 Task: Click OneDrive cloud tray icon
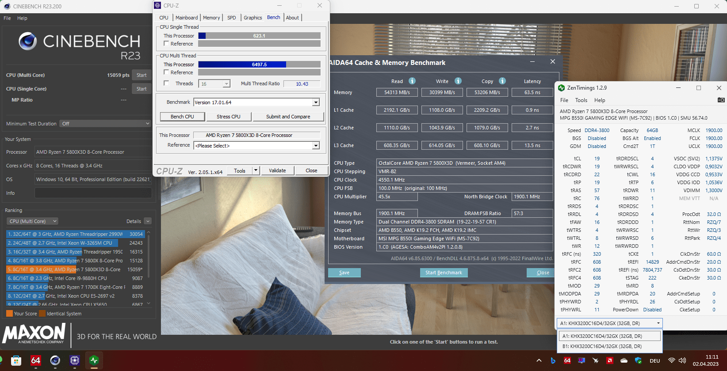[624, 360]
